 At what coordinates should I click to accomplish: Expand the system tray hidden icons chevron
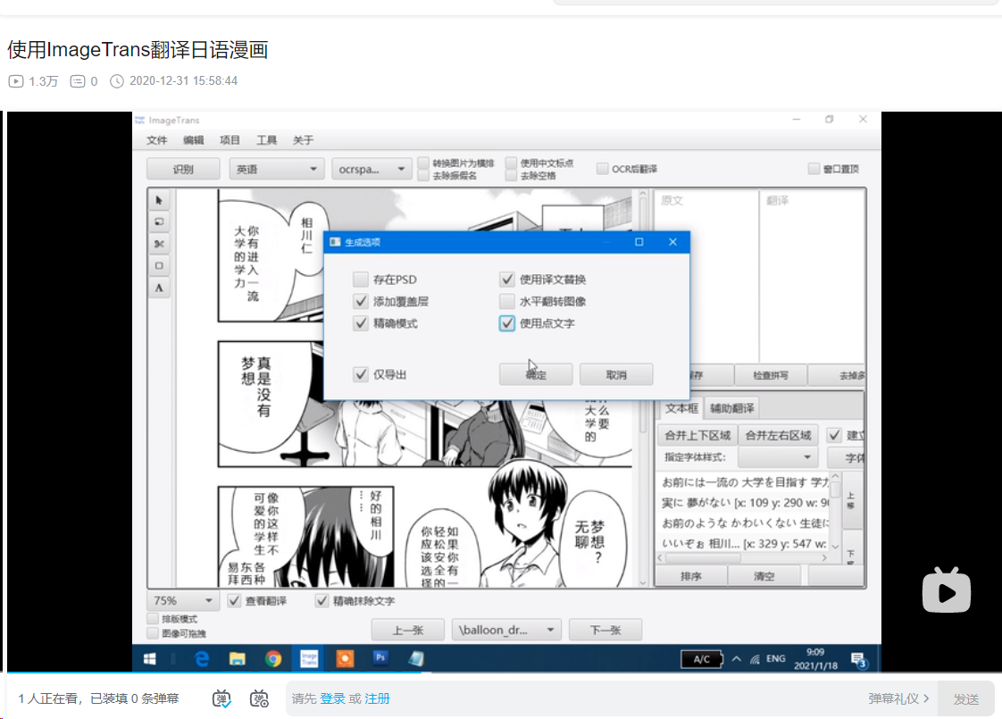pyautogui.click(x=737, y=659)
